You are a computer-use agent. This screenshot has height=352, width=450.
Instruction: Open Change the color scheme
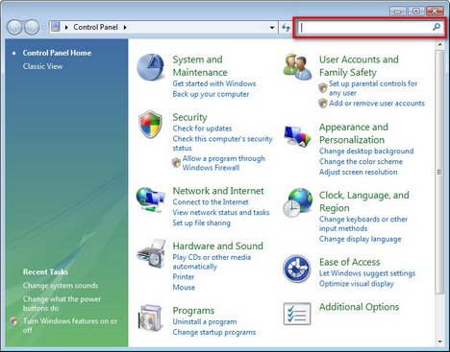361,162
